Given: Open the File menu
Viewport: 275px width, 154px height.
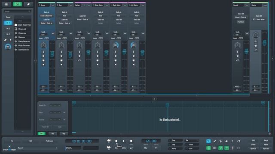Looking at the screenshot, I should [12, 141].
